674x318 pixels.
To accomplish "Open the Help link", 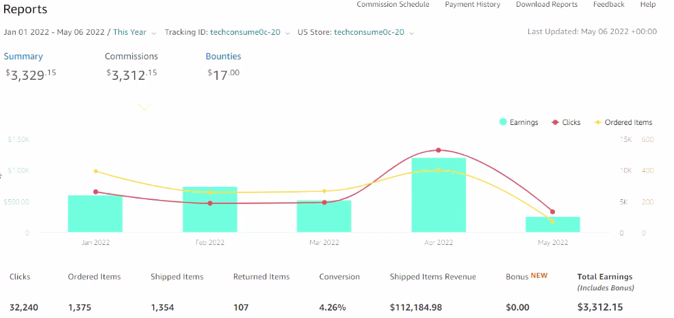I will point(648,4).
